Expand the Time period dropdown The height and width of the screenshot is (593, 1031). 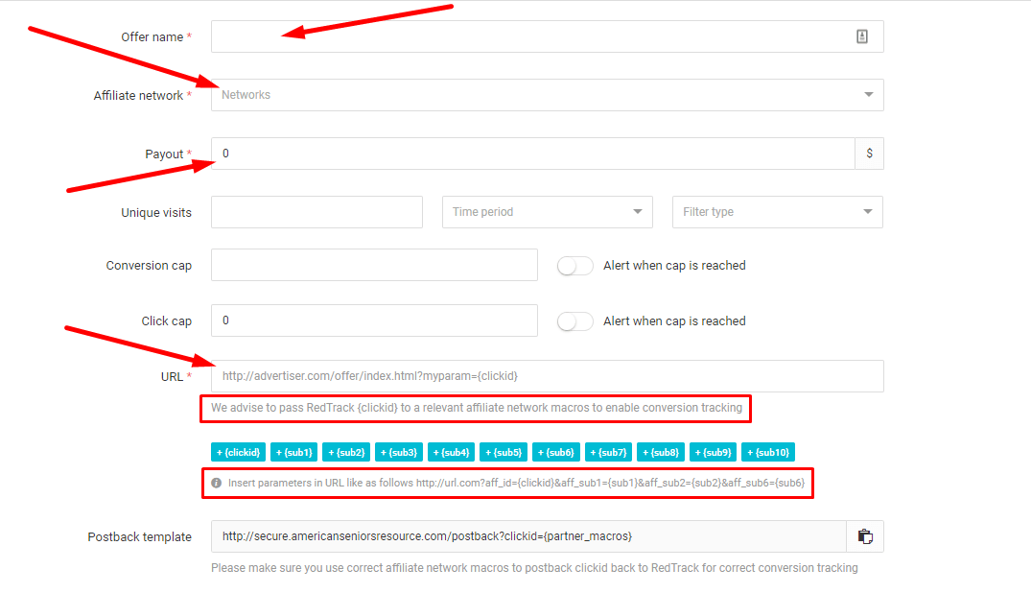click(x=547, y=212)
